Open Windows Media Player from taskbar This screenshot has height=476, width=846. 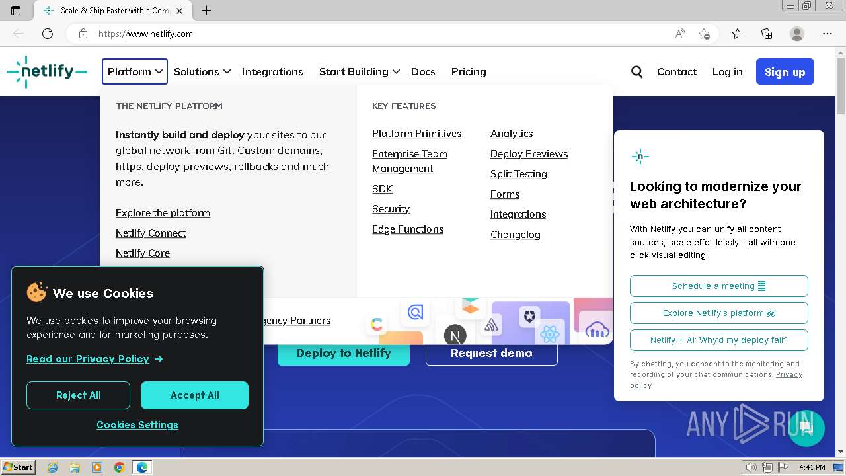click(97, 467)
